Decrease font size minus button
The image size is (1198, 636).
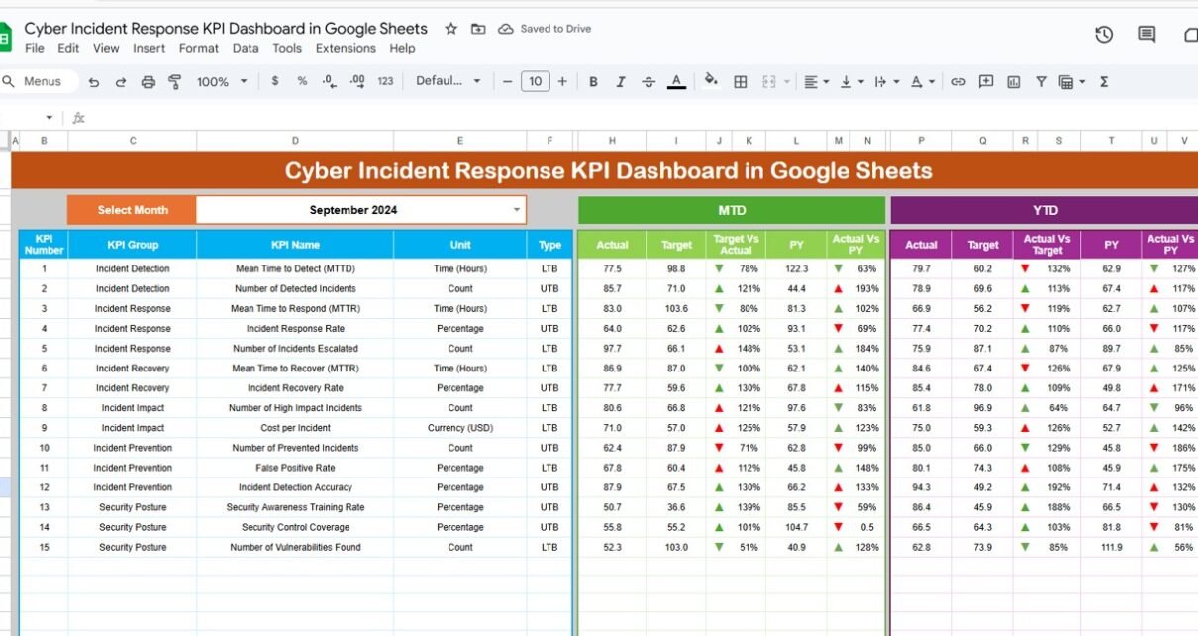(x=507, y=82)
